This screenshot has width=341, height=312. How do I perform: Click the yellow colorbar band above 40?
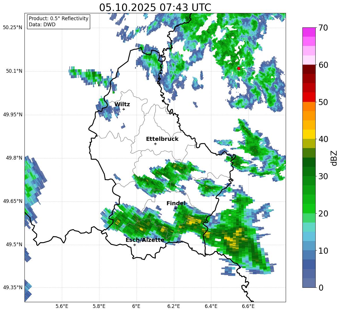[309, 134]
